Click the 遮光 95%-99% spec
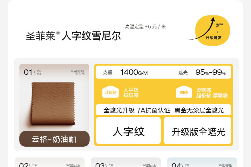The width and height of the screenshot is (251, 167). pos(202,72)
